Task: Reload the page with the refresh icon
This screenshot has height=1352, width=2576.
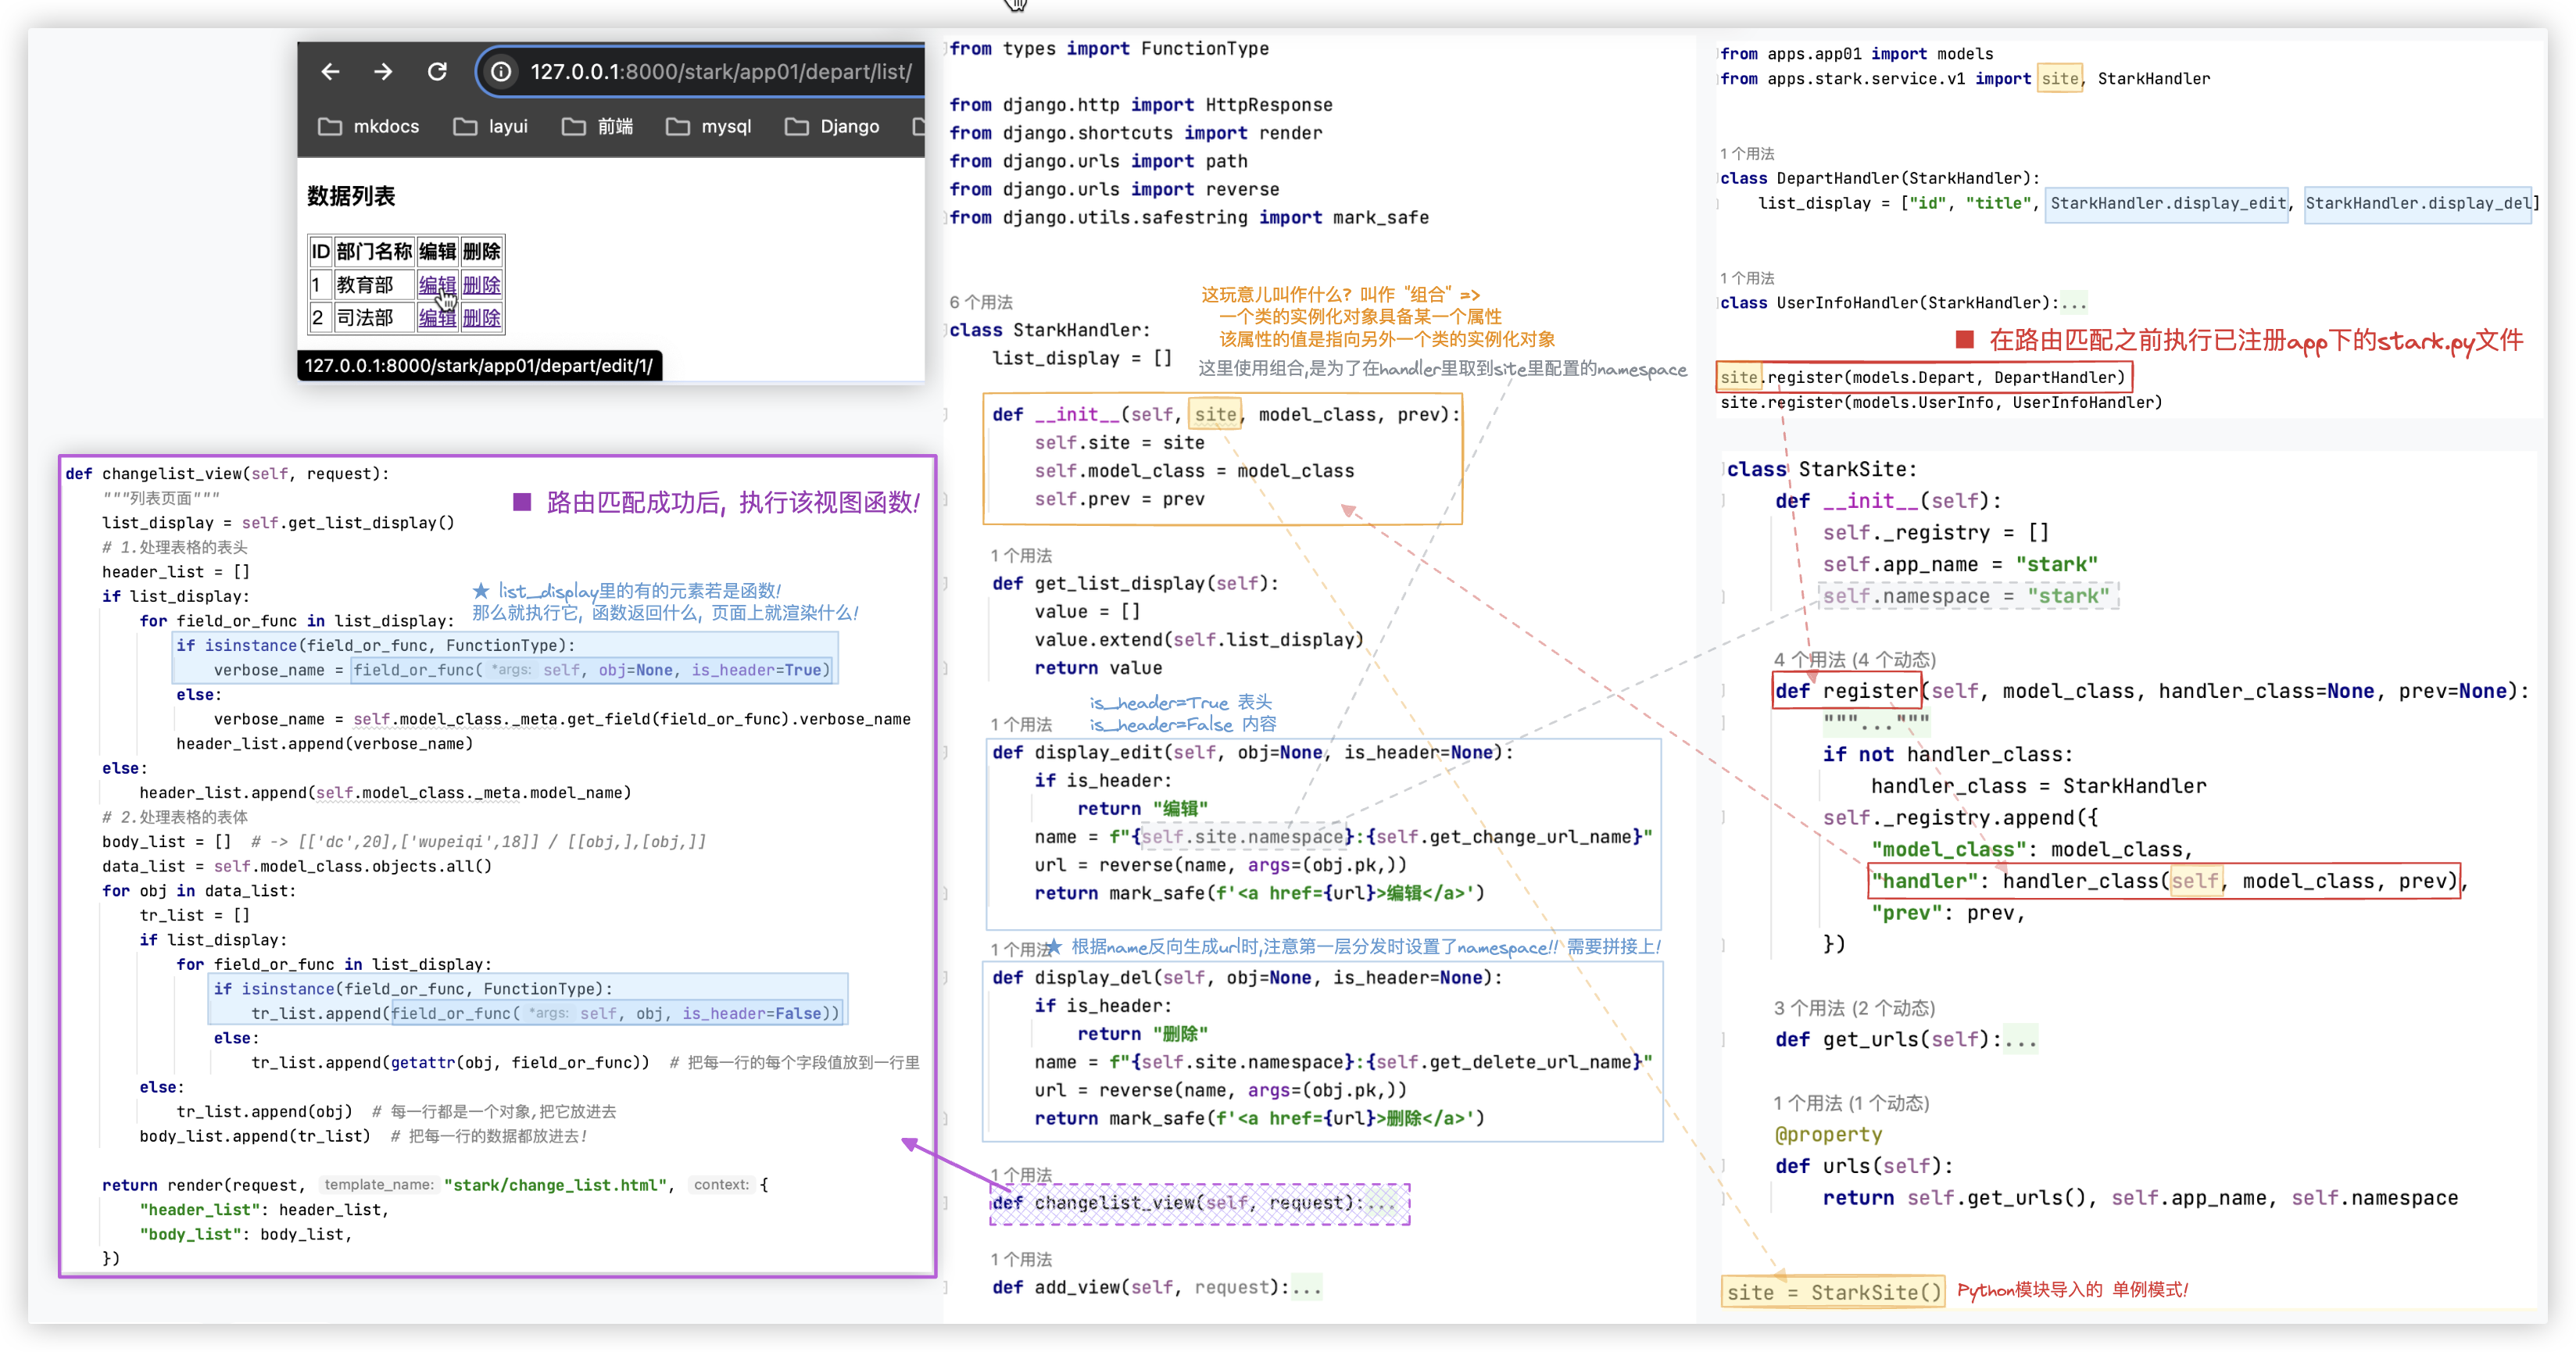Action: pyautogui.click(x=437, y=72)
